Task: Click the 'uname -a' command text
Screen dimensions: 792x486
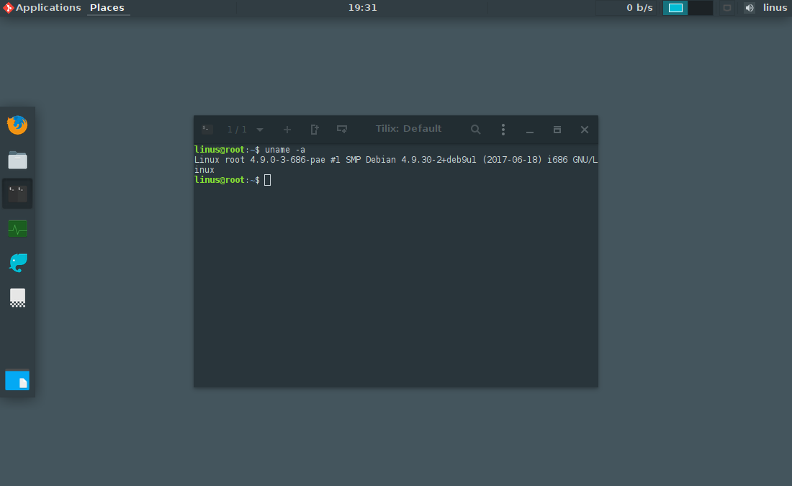Action: click(x=285, y=150)
